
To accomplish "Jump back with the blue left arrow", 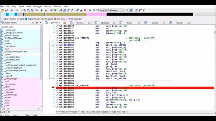I will [x=12, y=10].
